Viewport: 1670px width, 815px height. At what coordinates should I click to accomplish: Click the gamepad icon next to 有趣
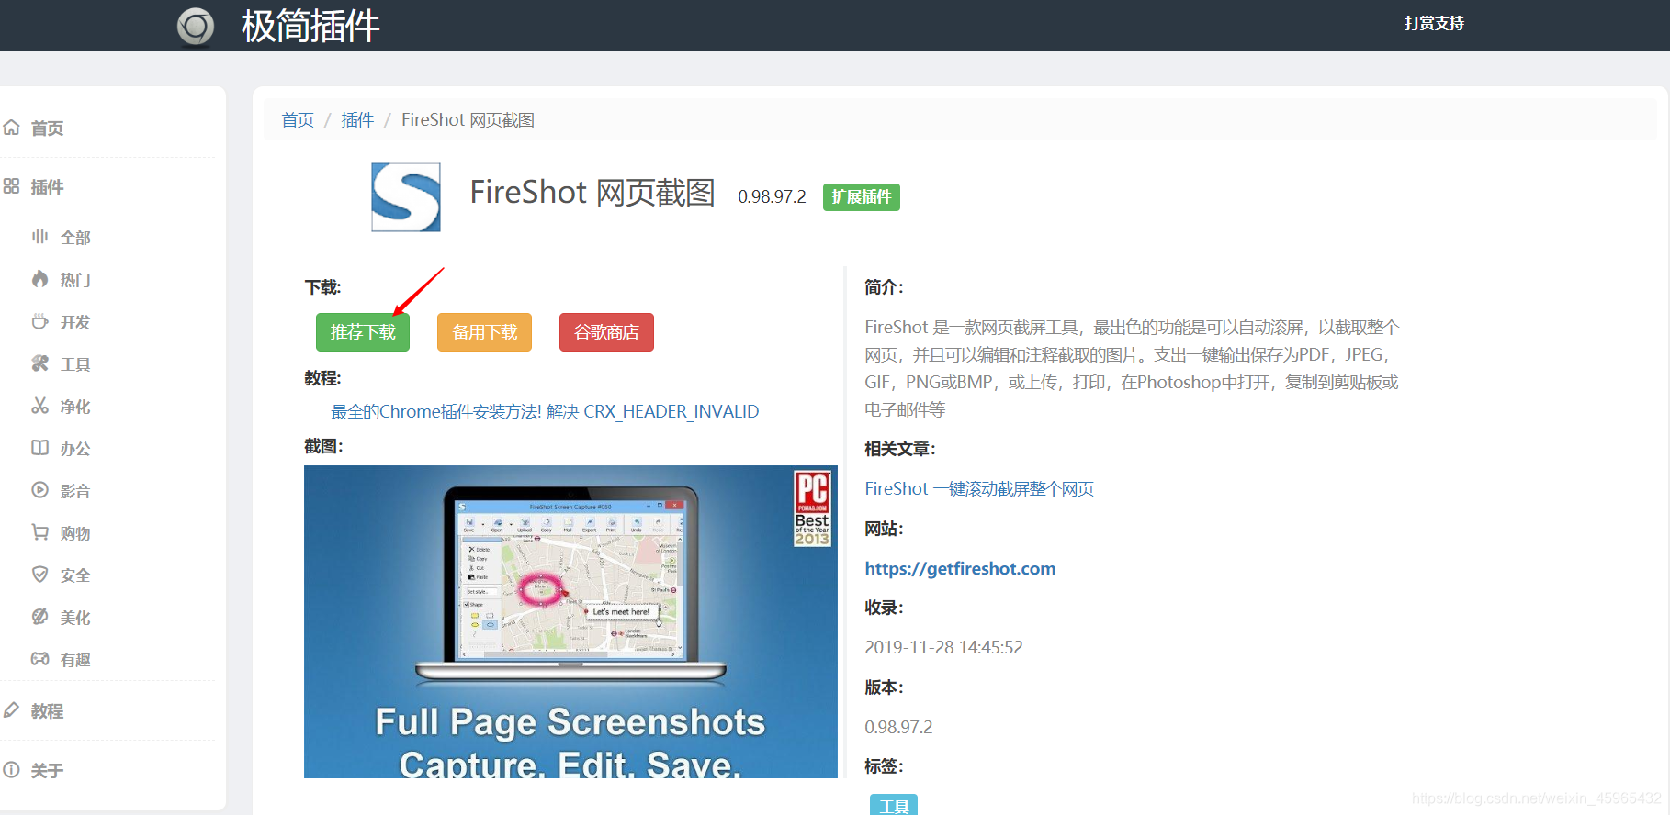click(x=39, y=659)
